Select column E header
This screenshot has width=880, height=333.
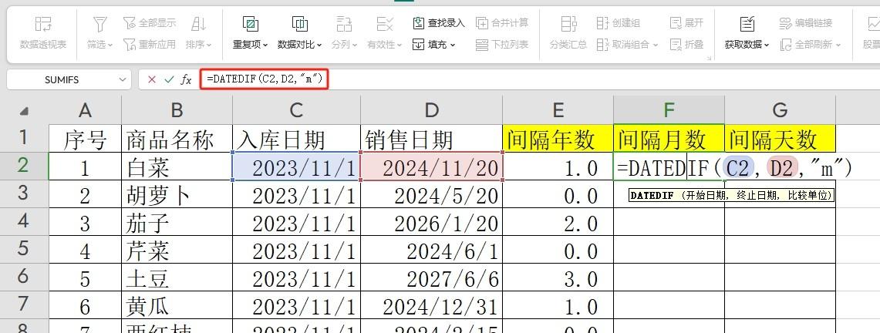[558, 110]
